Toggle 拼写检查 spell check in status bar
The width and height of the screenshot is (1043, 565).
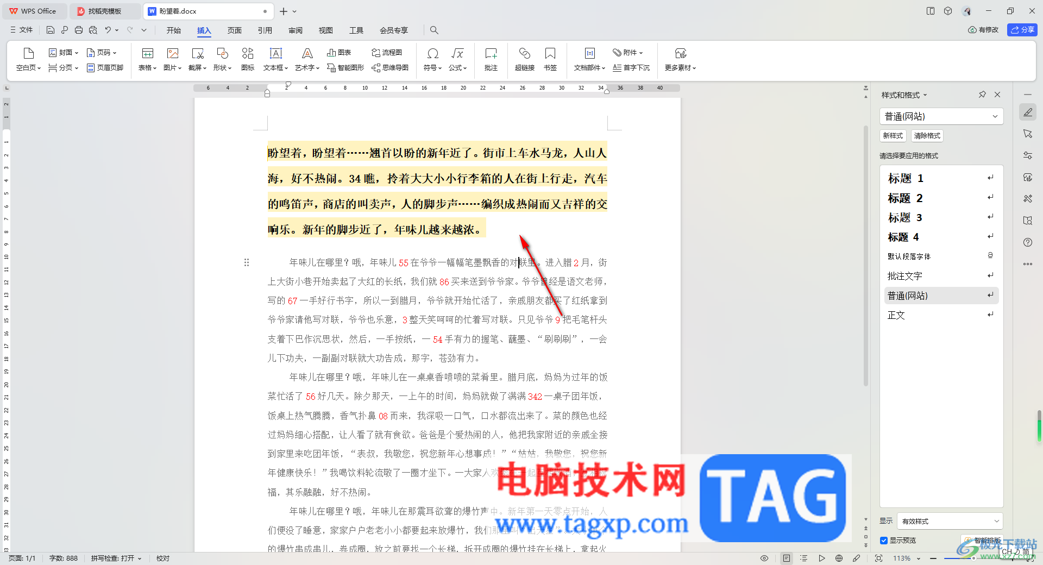[x=116, y=558]
